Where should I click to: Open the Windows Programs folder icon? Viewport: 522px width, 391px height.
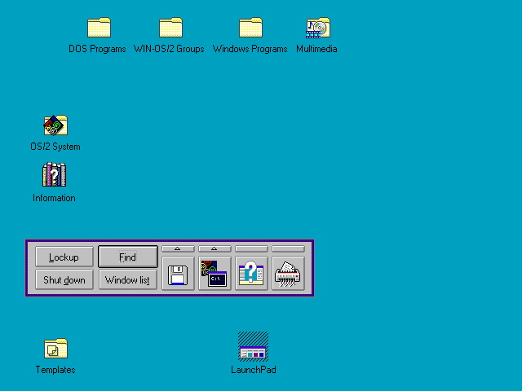click(x=250, y=27)
